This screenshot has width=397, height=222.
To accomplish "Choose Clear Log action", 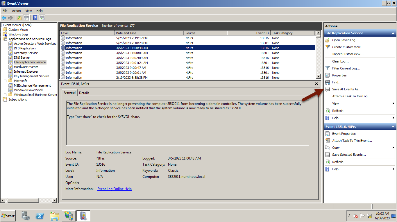I will 340,61.
